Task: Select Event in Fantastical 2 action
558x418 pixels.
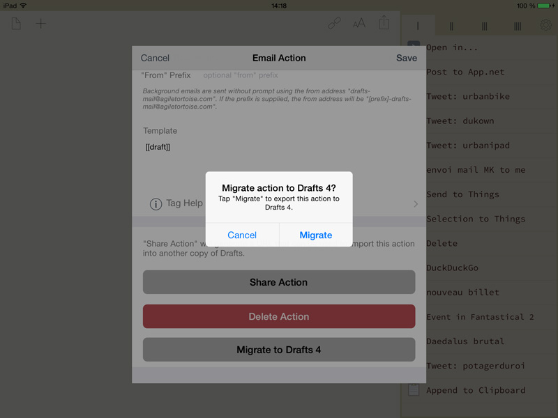Action: tap(479, 317)
